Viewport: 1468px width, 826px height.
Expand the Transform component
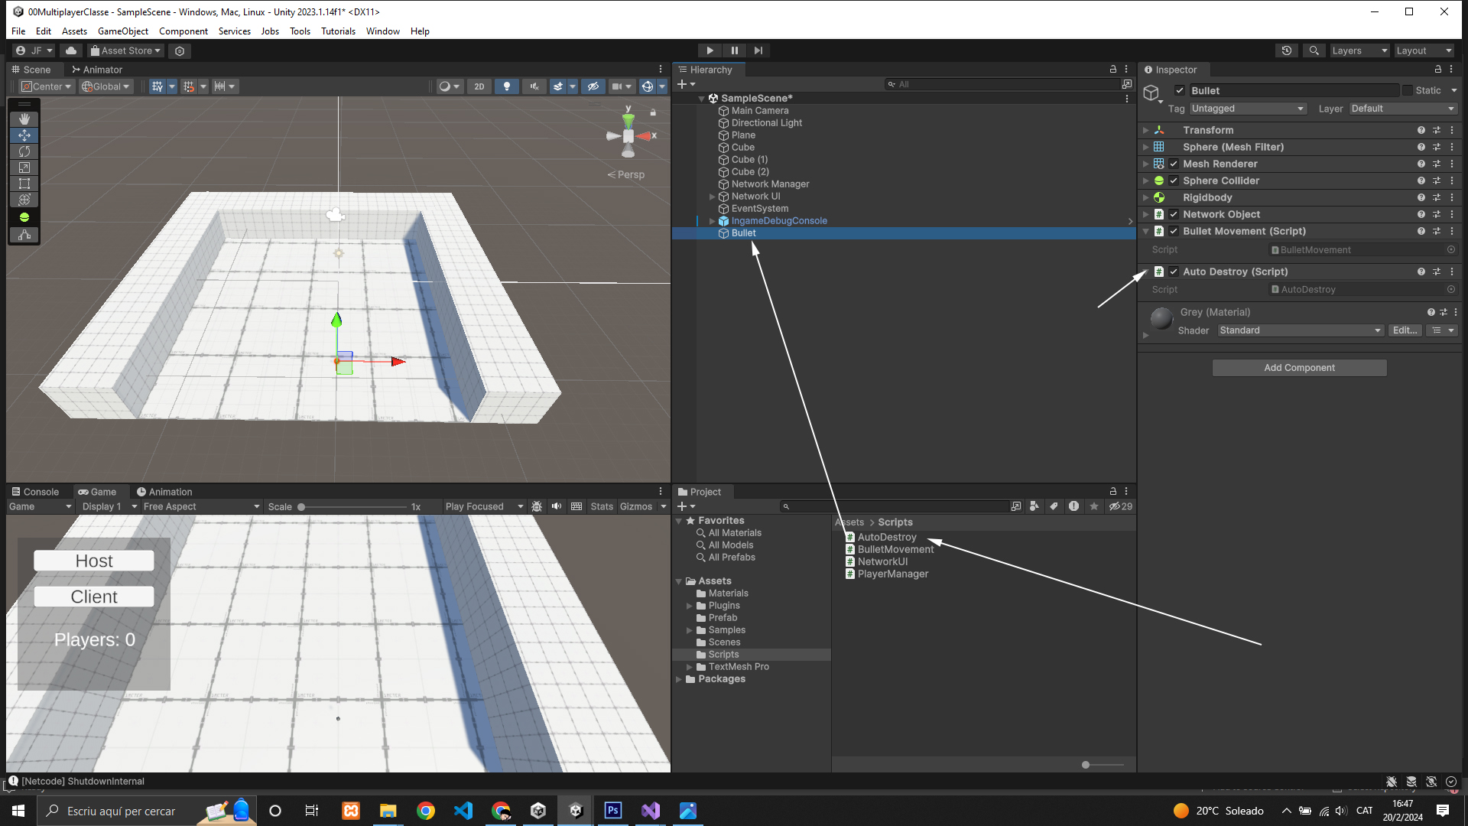tap(1145, 130)
